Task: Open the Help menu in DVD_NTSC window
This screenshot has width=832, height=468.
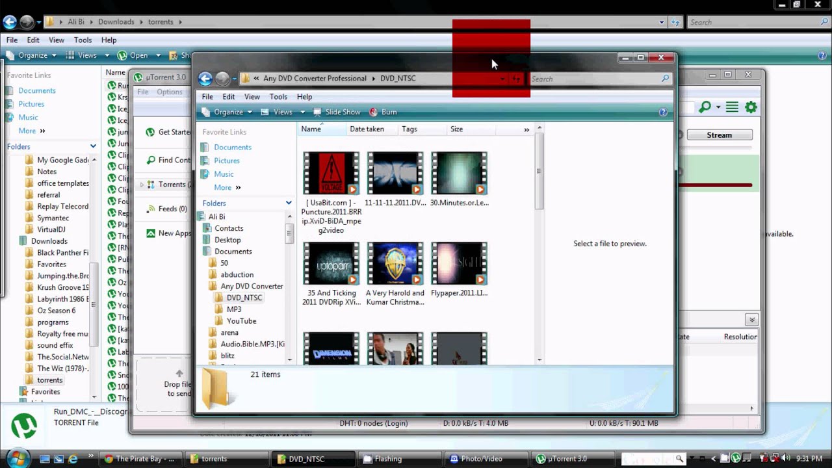Action: tap(304, 97)
